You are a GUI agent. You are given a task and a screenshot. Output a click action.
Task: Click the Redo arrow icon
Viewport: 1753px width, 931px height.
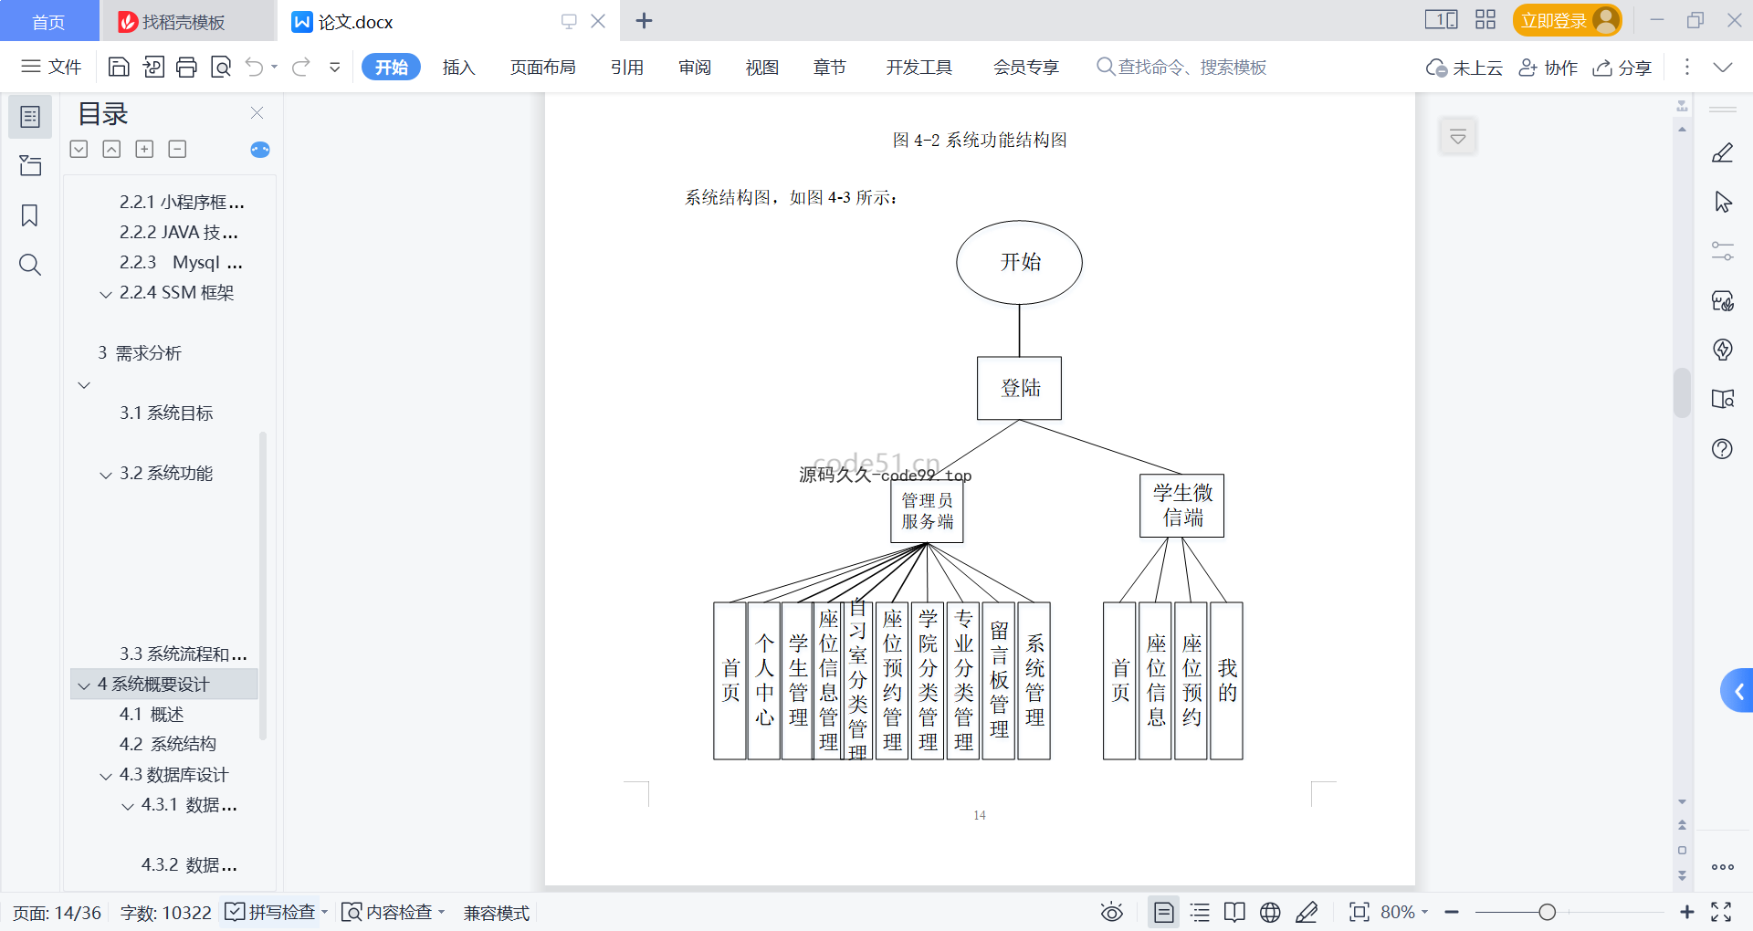pyautogui.click(x=301, y=67)
